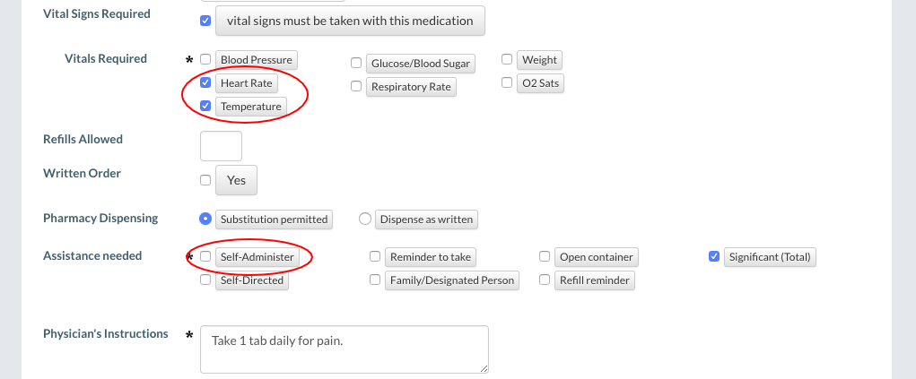Uncheck the Heart Rate checkbox

point(205,83)
